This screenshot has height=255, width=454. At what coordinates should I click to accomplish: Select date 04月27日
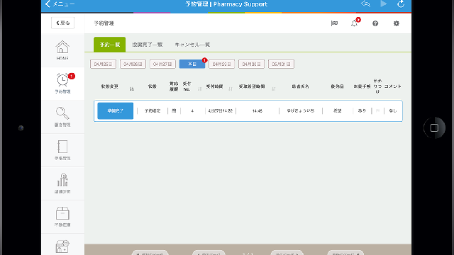point(162,64)
